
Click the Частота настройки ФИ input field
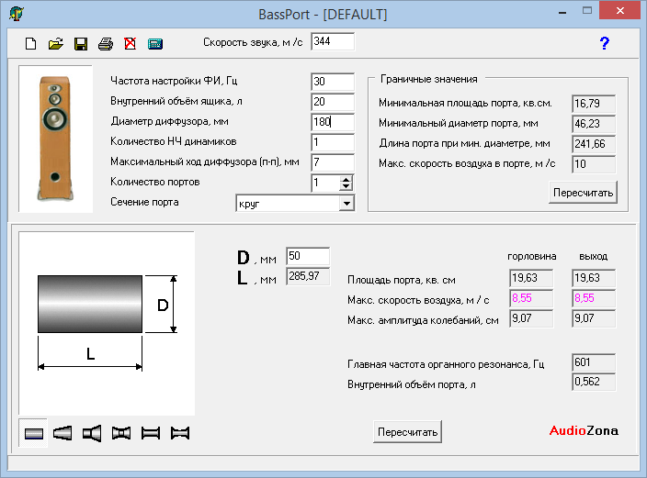(332, 82)
